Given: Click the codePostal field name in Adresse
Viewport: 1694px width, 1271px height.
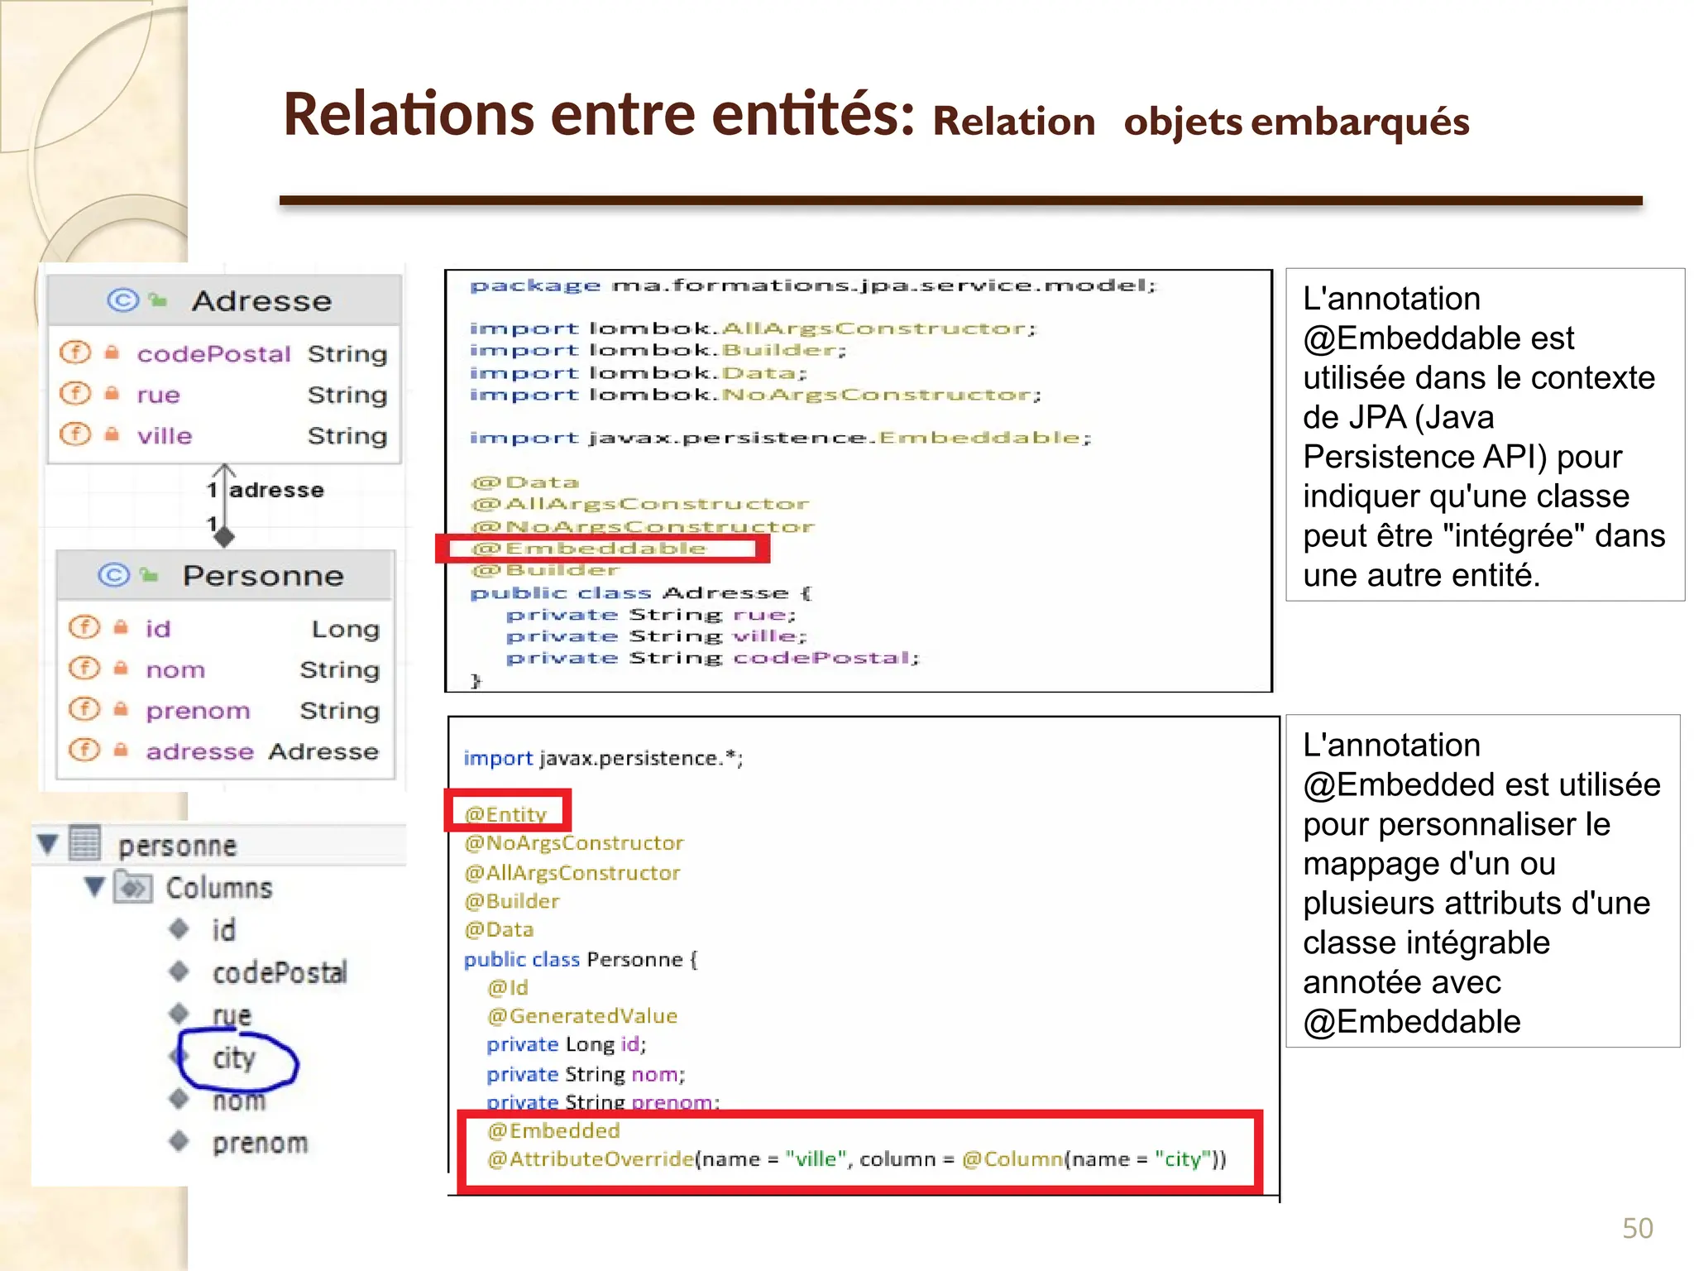Looking at the screenshot, I should 214,353.
